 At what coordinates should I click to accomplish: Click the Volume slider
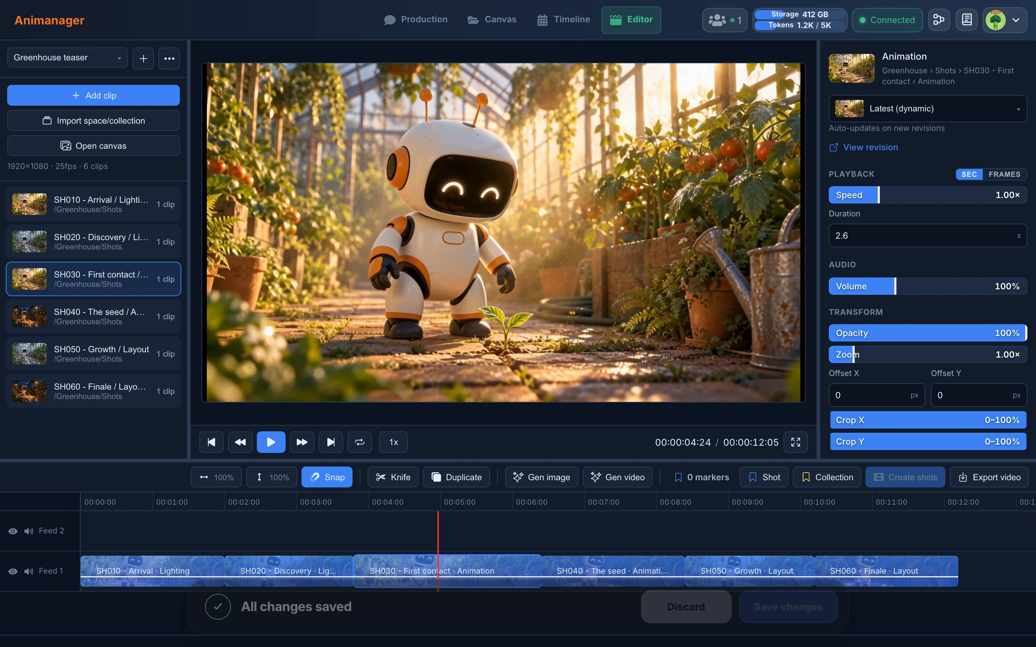928,286
